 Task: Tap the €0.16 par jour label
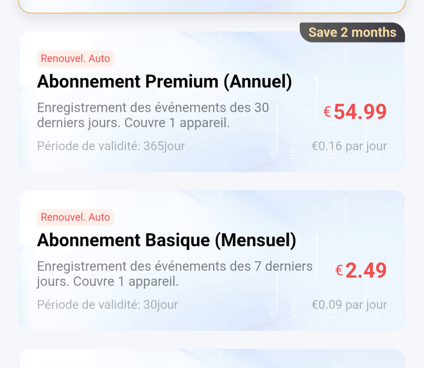[x=349, y=146]
